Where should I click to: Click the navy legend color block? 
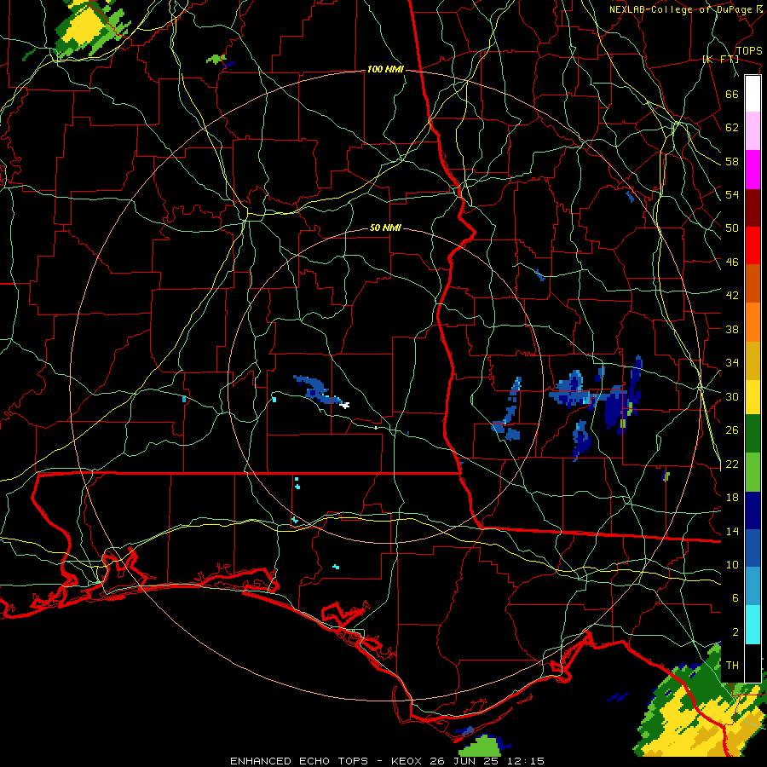(753, 510)
